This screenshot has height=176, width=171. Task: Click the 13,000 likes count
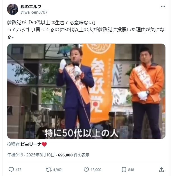pos(96,170)
